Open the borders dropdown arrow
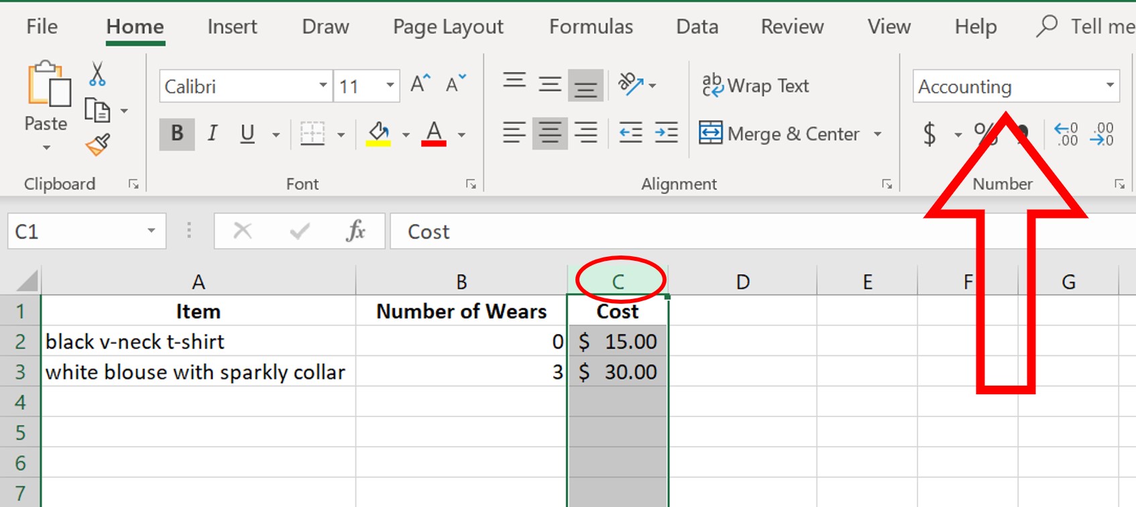This screenshot has width=1136, height=507. click(341, 135)
